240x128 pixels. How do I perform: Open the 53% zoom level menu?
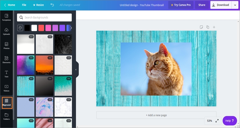coord(210,121)
